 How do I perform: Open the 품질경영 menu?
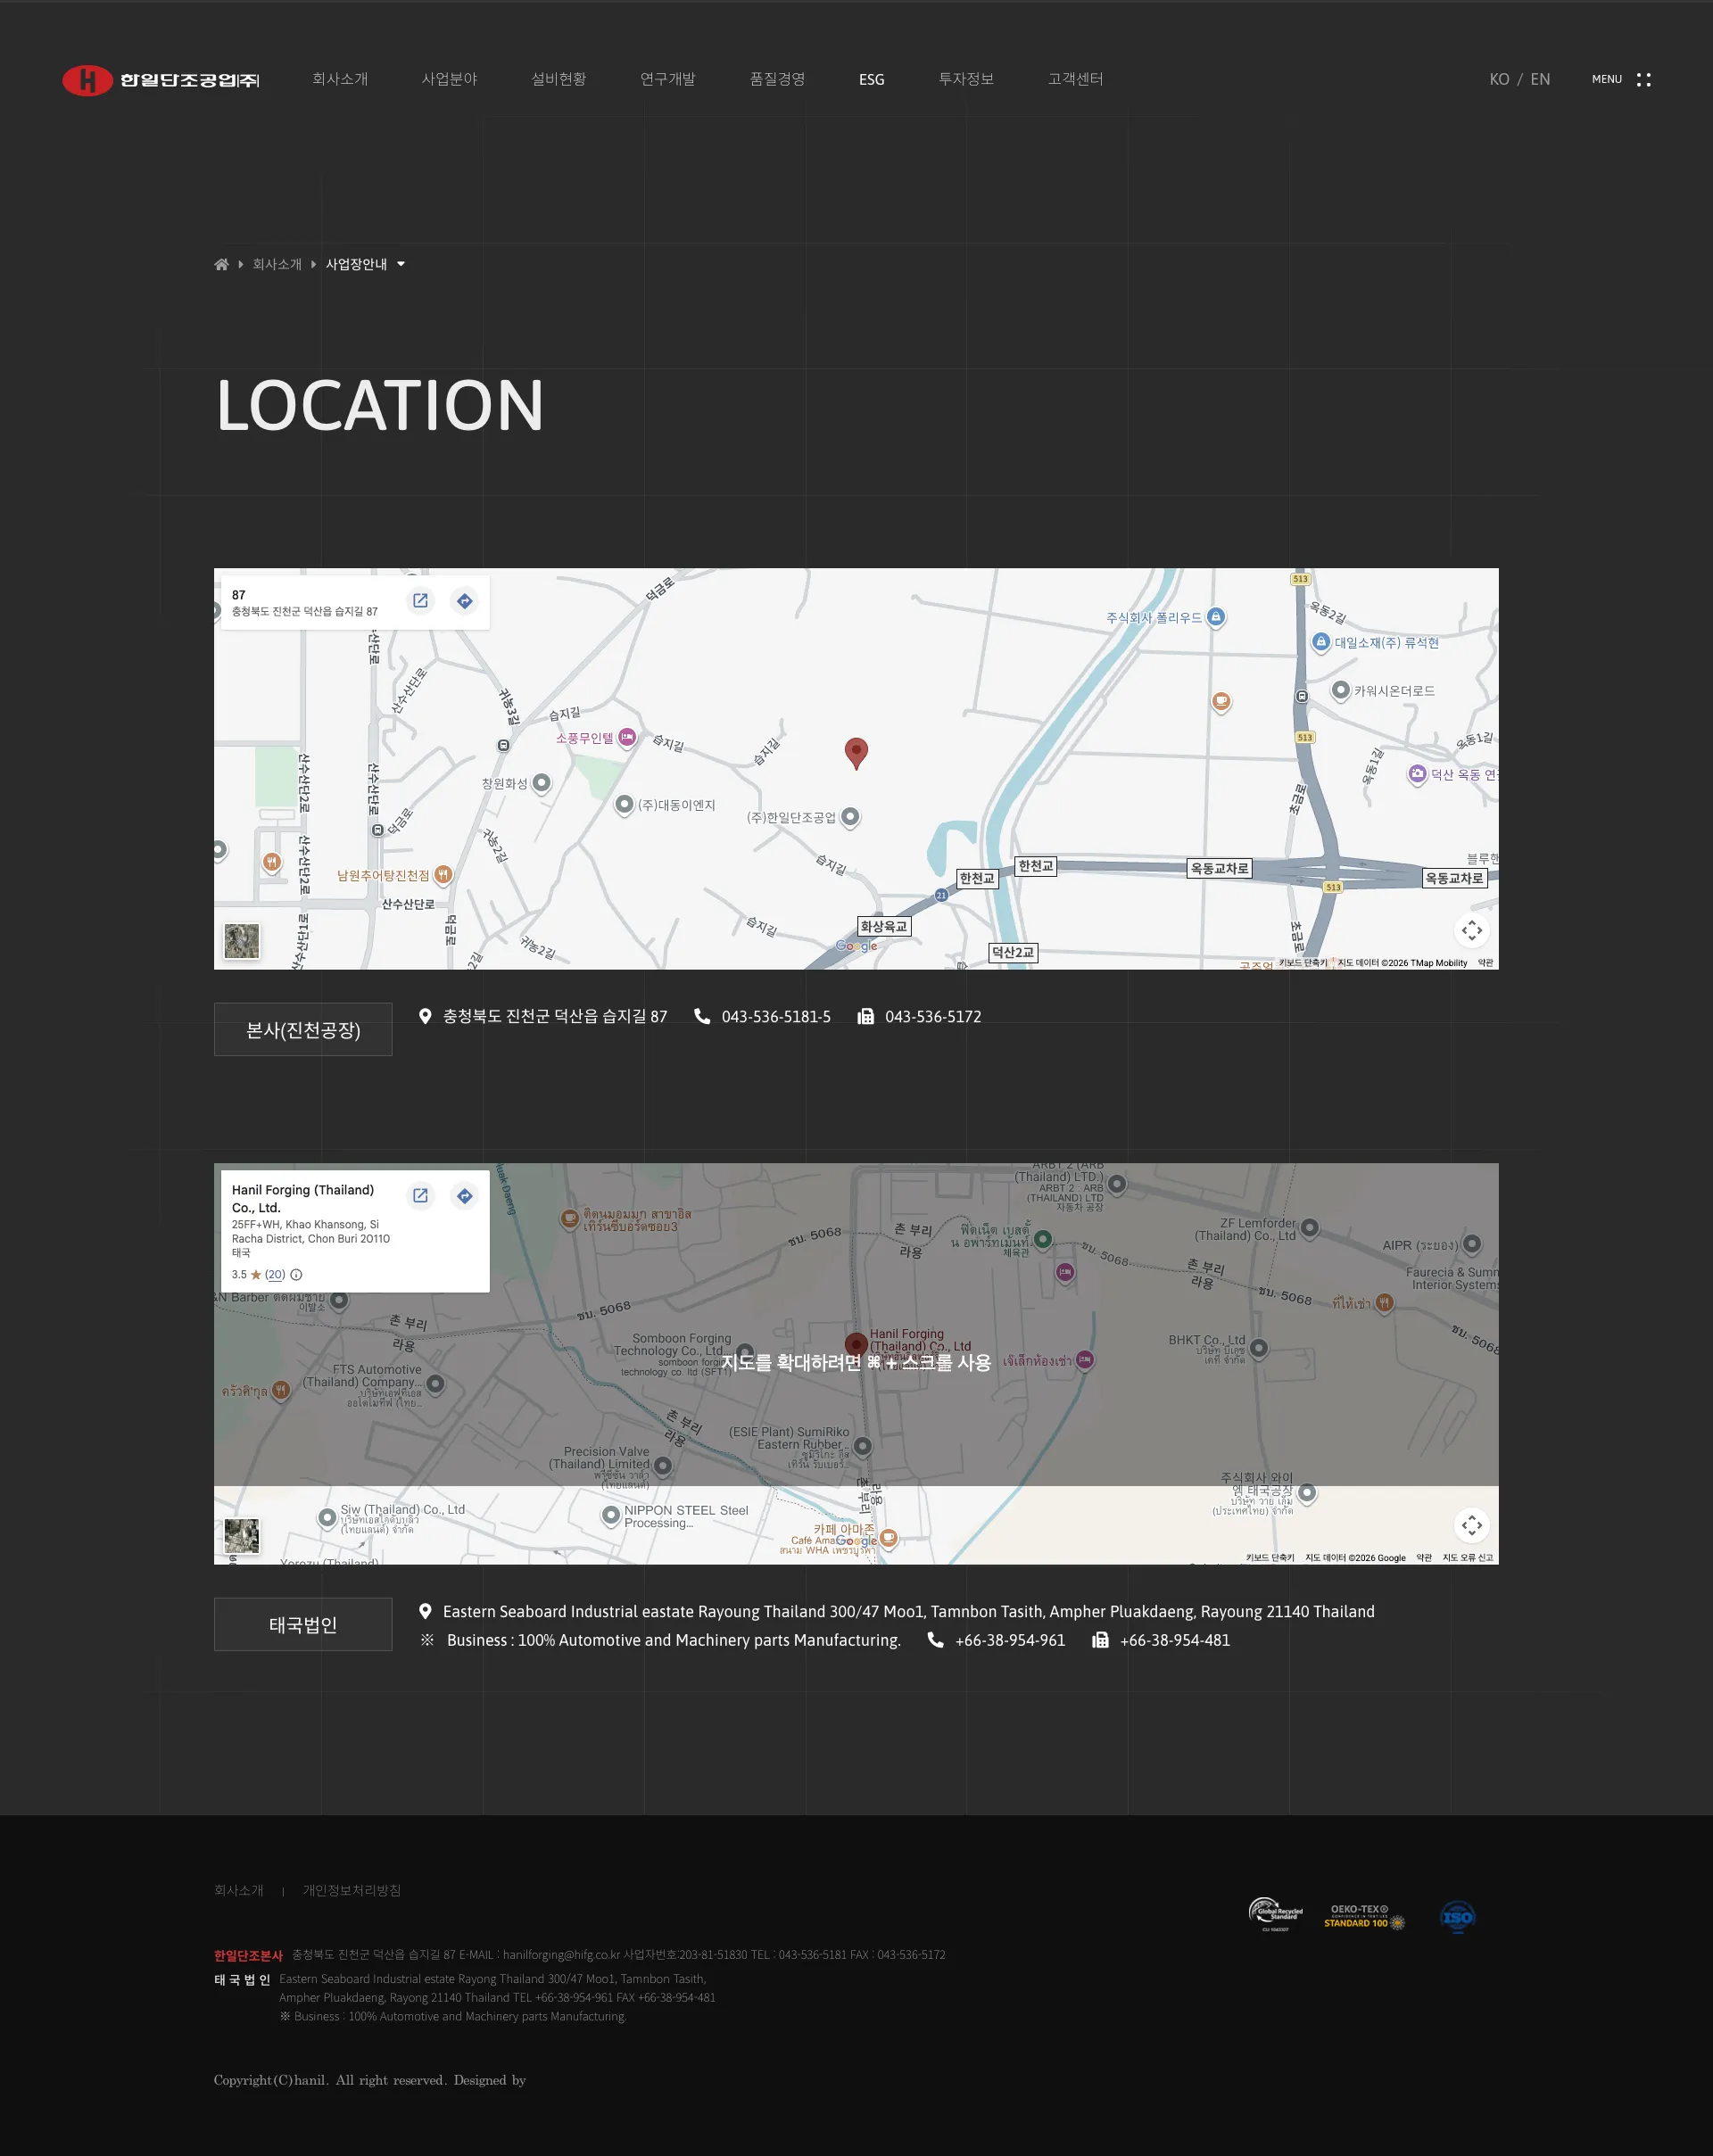click(777, 79)
